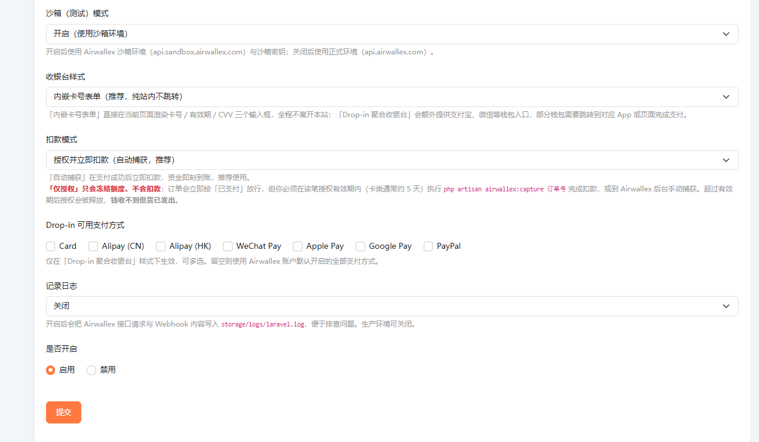Screen dimensions: 759x442
Task: Open the 沙箱（测试）模式 dropdown
Action: click(x=392, y=34)
